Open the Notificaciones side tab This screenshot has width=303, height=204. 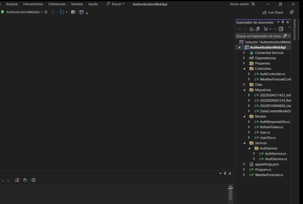point(295,29)
